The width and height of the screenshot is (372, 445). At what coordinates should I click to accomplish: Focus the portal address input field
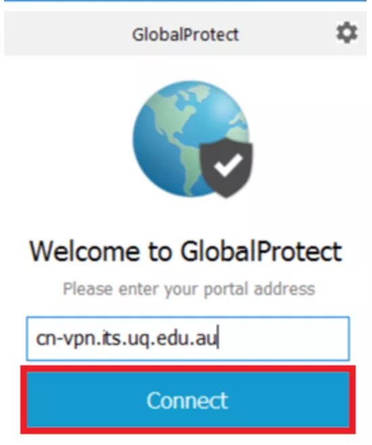[188, 339]
